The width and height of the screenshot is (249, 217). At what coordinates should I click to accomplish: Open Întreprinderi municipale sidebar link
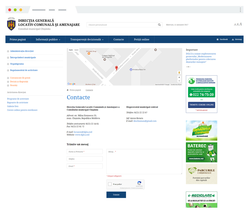[23, 57]
